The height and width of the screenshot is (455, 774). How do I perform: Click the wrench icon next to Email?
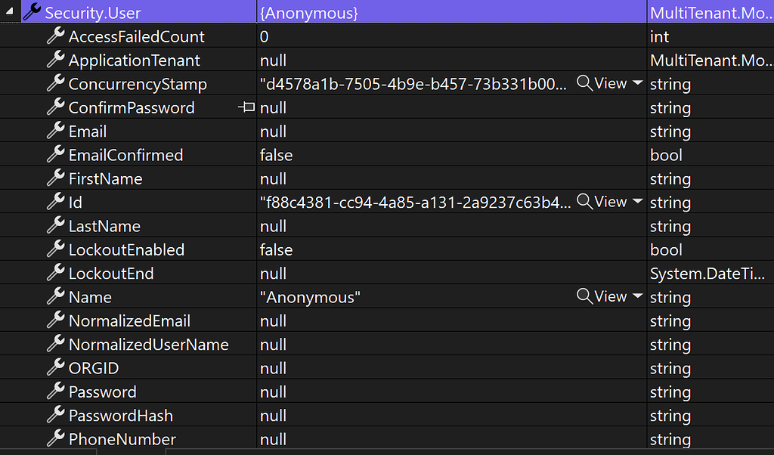(x=55, y=132)
